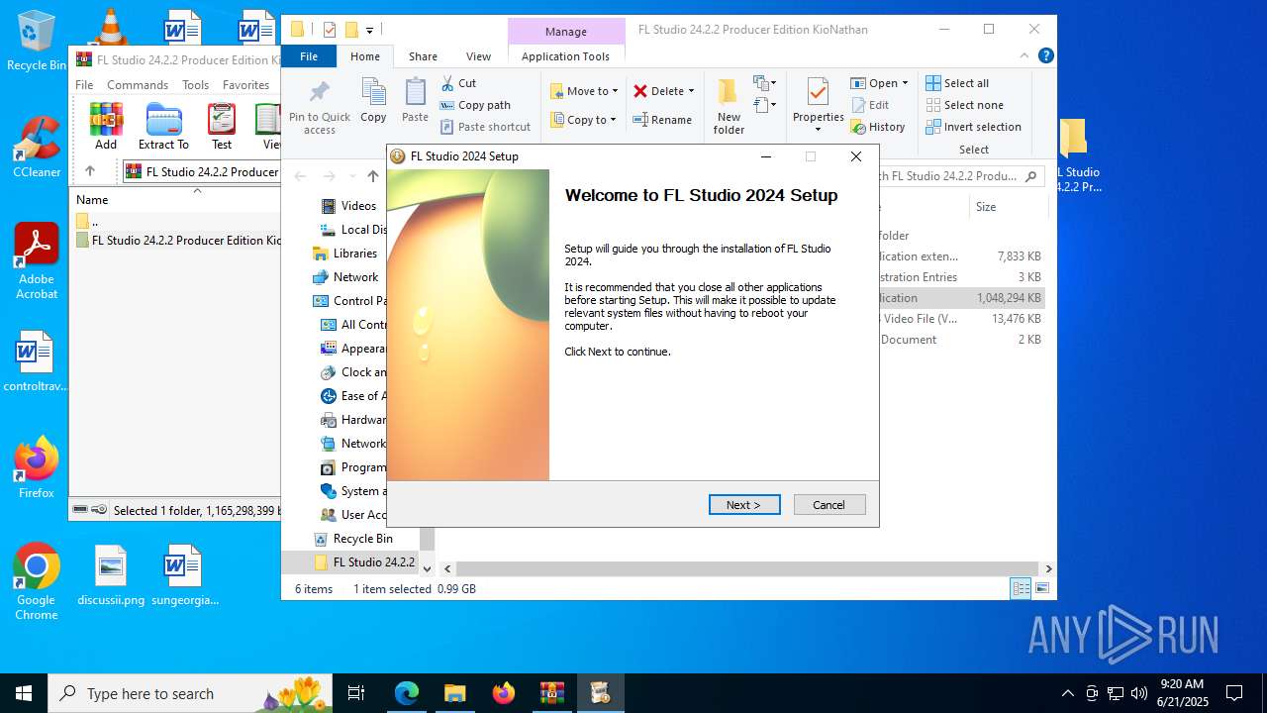Go up one level in WinRAR
The width and height of the screenshot is (1267, 713).
[x=90, y=171]
